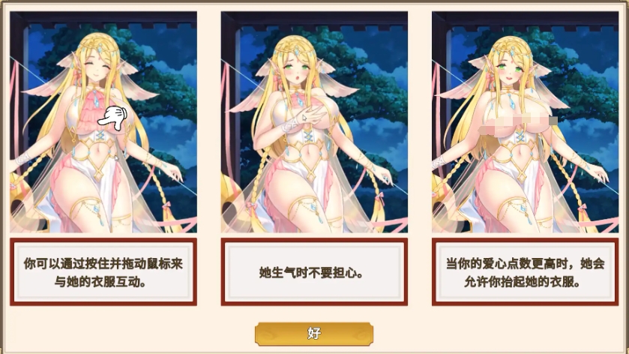The image size is (629, 354).
Task: Click the text box mentioning 爱心点数
Action: tap(525, 272)
